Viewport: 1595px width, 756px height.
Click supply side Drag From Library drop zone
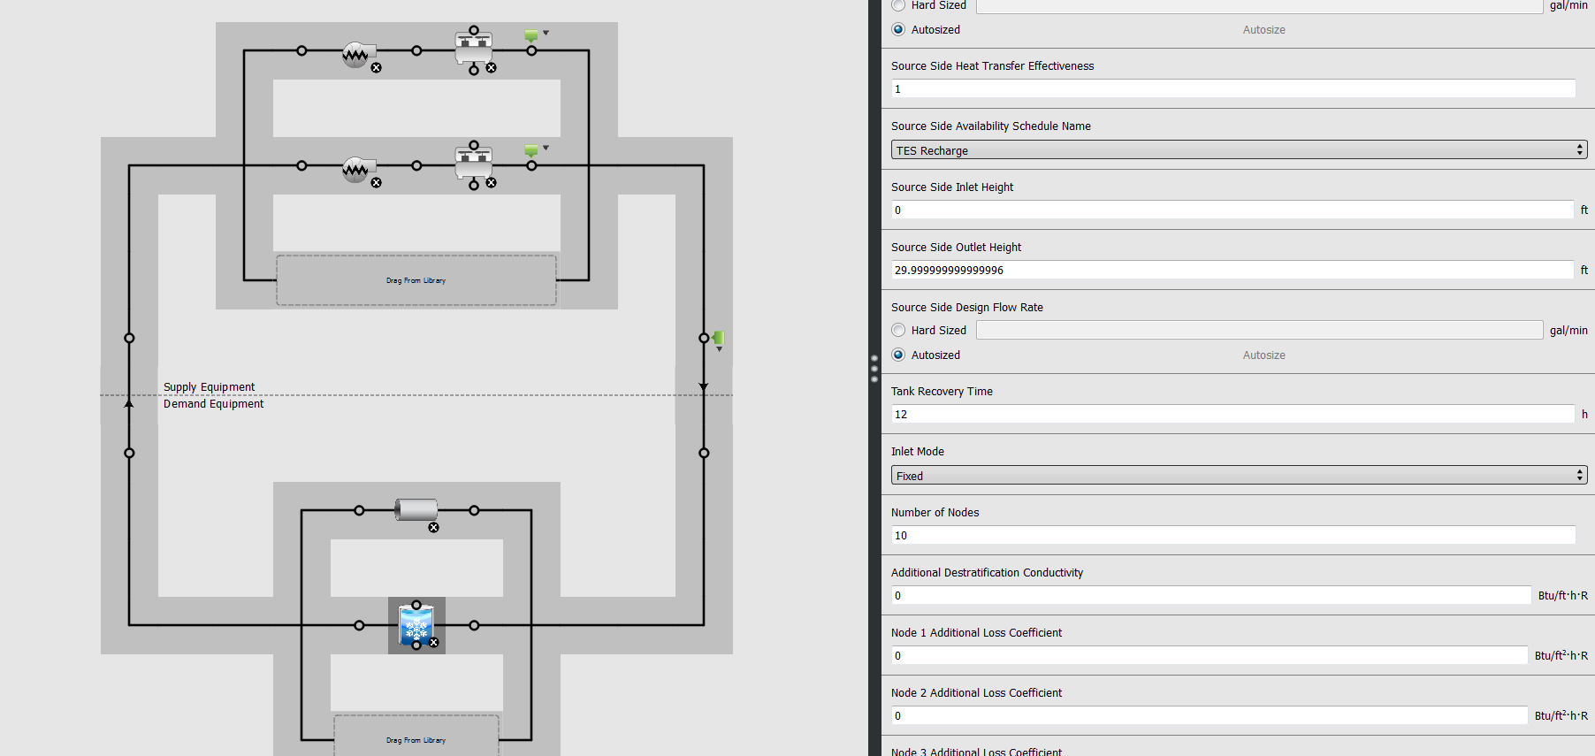tap(416, 280)
